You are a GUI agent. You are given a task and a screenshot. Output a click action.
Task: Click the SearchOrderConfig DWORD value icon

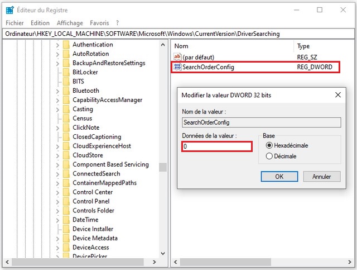point(178,67)
